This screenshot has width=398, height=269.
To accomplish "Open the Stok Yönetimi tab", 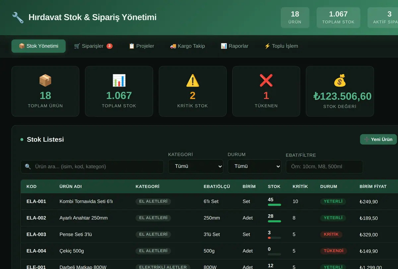I will 38,46.
